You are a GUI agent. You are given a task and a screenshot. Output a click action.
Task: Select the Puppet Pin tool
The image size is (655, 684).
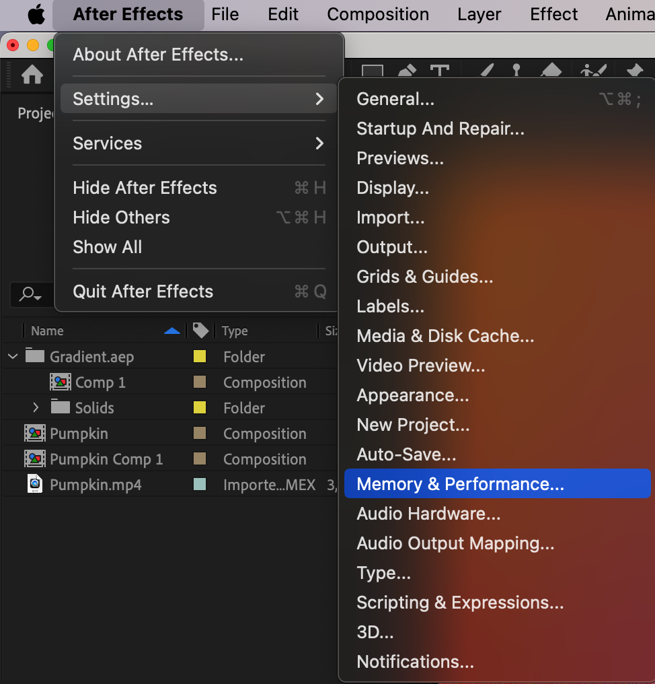[634, 73]
